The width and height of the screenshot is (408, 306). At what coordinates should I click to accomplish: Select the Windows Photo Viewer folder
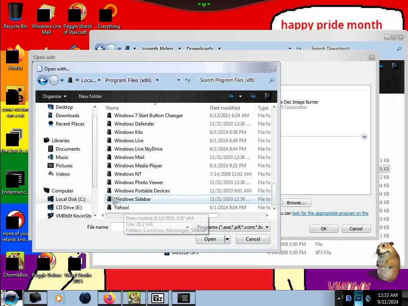tap(138, 182)
